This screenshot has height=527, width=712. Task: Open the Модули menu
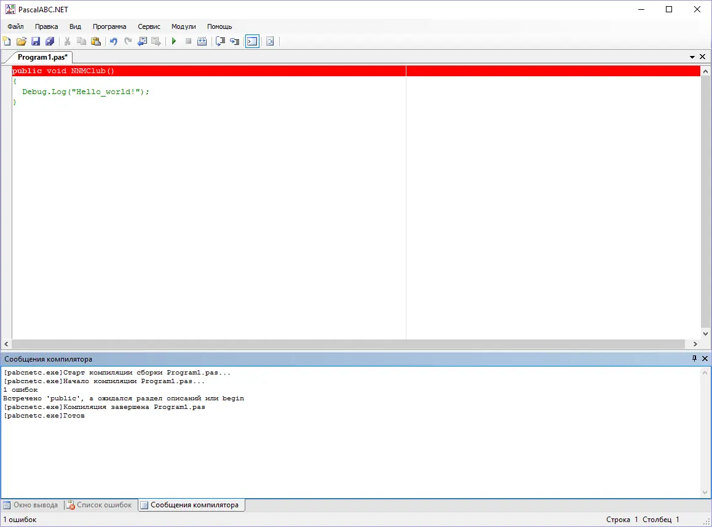pyautogui.click(x=183, y=26)
